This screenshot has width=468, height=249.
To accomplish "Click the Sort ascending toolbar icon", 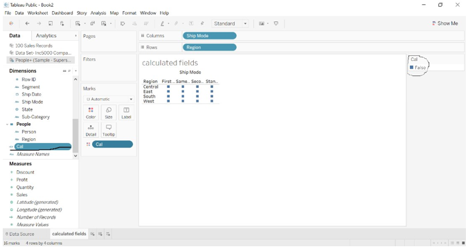I will pyautogui.click(x=134, y=24).
